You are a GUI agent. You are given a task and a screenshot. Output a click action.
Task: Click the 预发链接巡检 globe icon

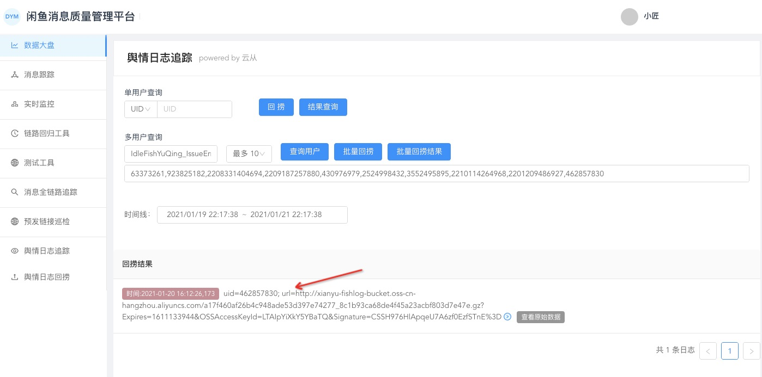point(15,221)
